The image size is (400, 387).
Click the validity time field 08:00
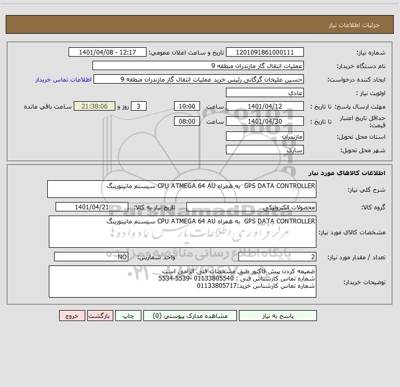pos(186,121)
